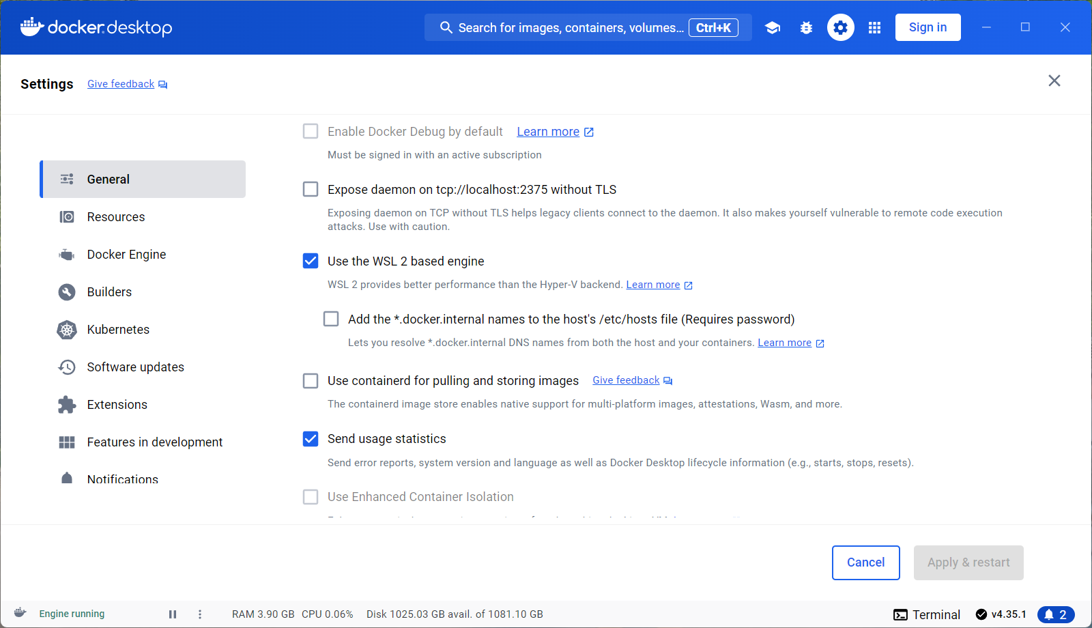The width and height of the screenshot is (1092, 628).
Task: Open Extensions settings section
Action: 143,404
